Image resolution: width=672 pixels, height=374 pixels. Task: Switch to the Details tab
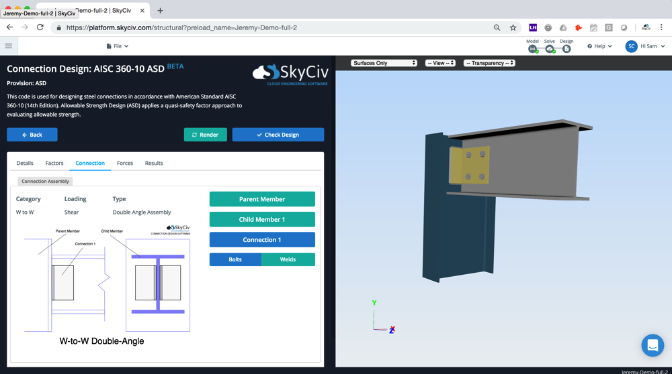click(x=25, y=163)
